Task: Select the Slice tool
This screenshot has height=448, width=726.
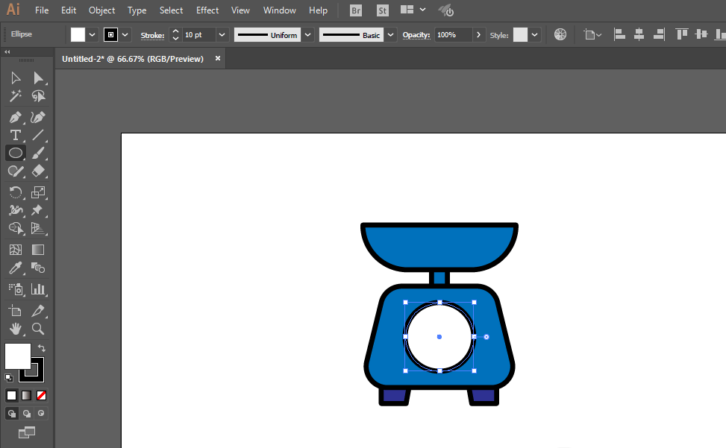Action: (38, 311)
